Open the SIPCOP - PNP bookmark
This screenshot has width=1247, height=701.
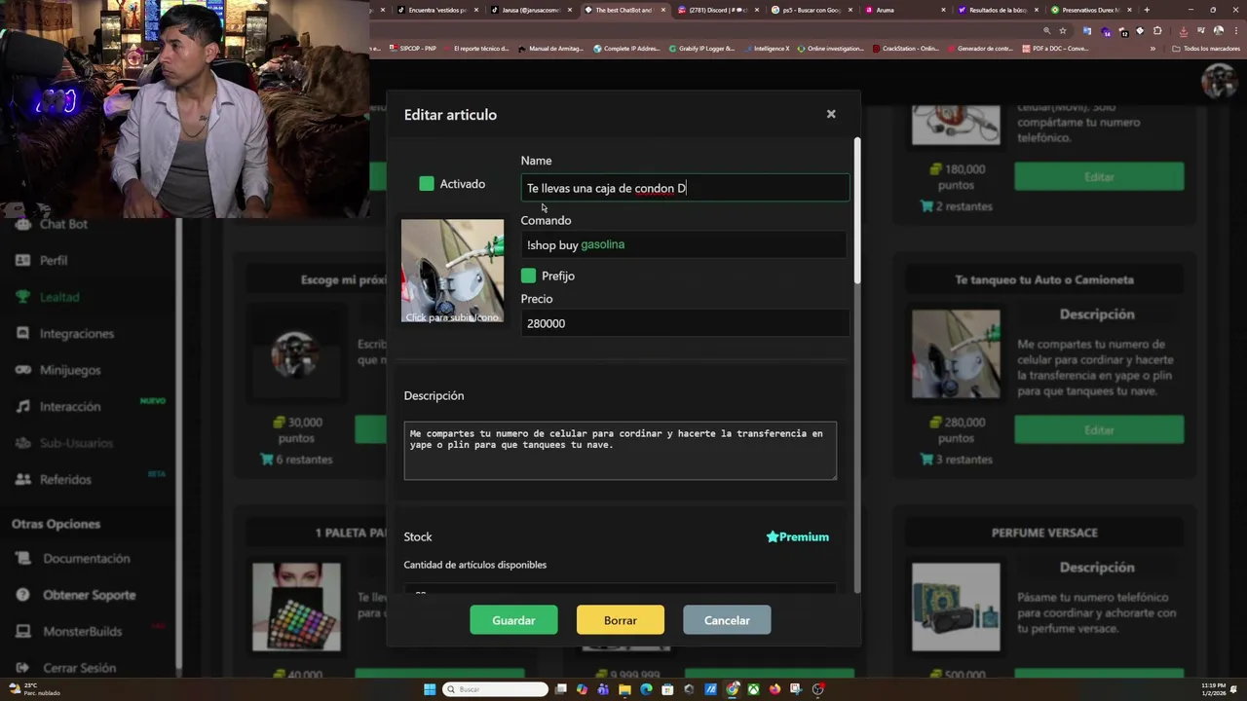(x=412, y=48)
